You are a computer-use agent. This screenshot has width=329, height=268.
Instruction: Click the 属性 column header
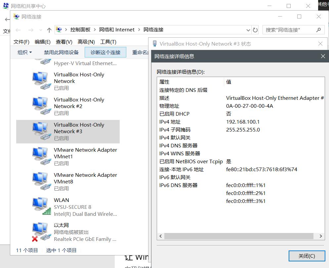(x=190, y=82)
